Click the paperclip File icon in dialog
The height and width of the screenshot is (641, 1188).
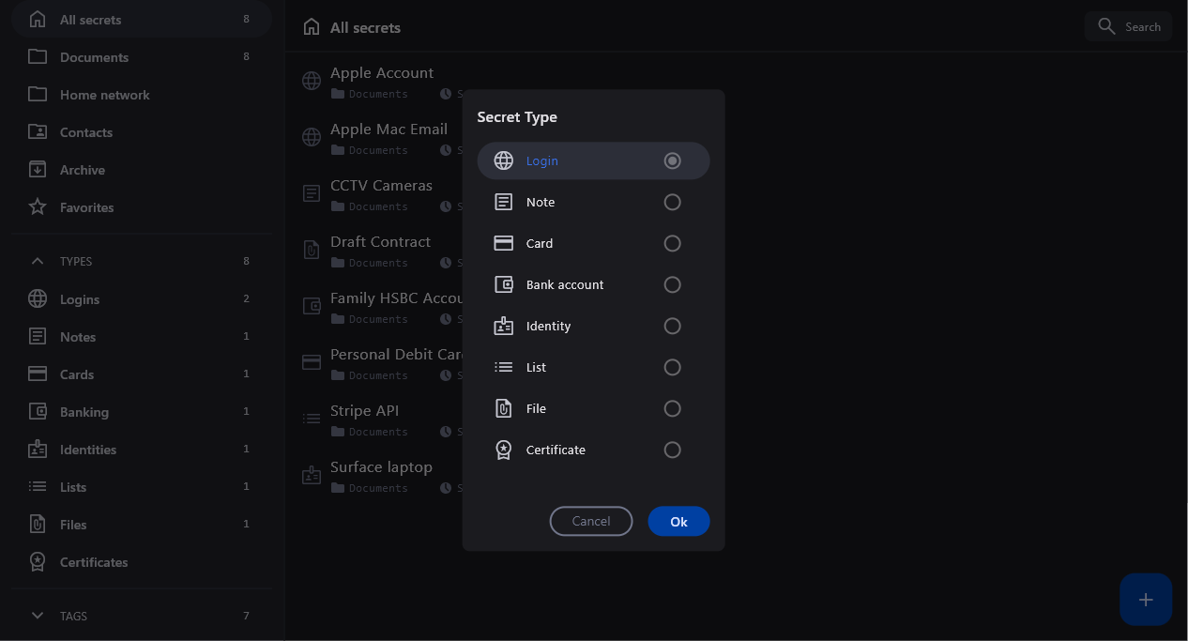click(x=504, y=408)
